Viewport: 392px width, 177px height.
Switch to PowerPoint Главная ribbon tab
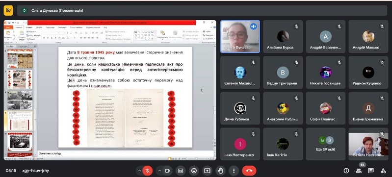tap(19, 27)
